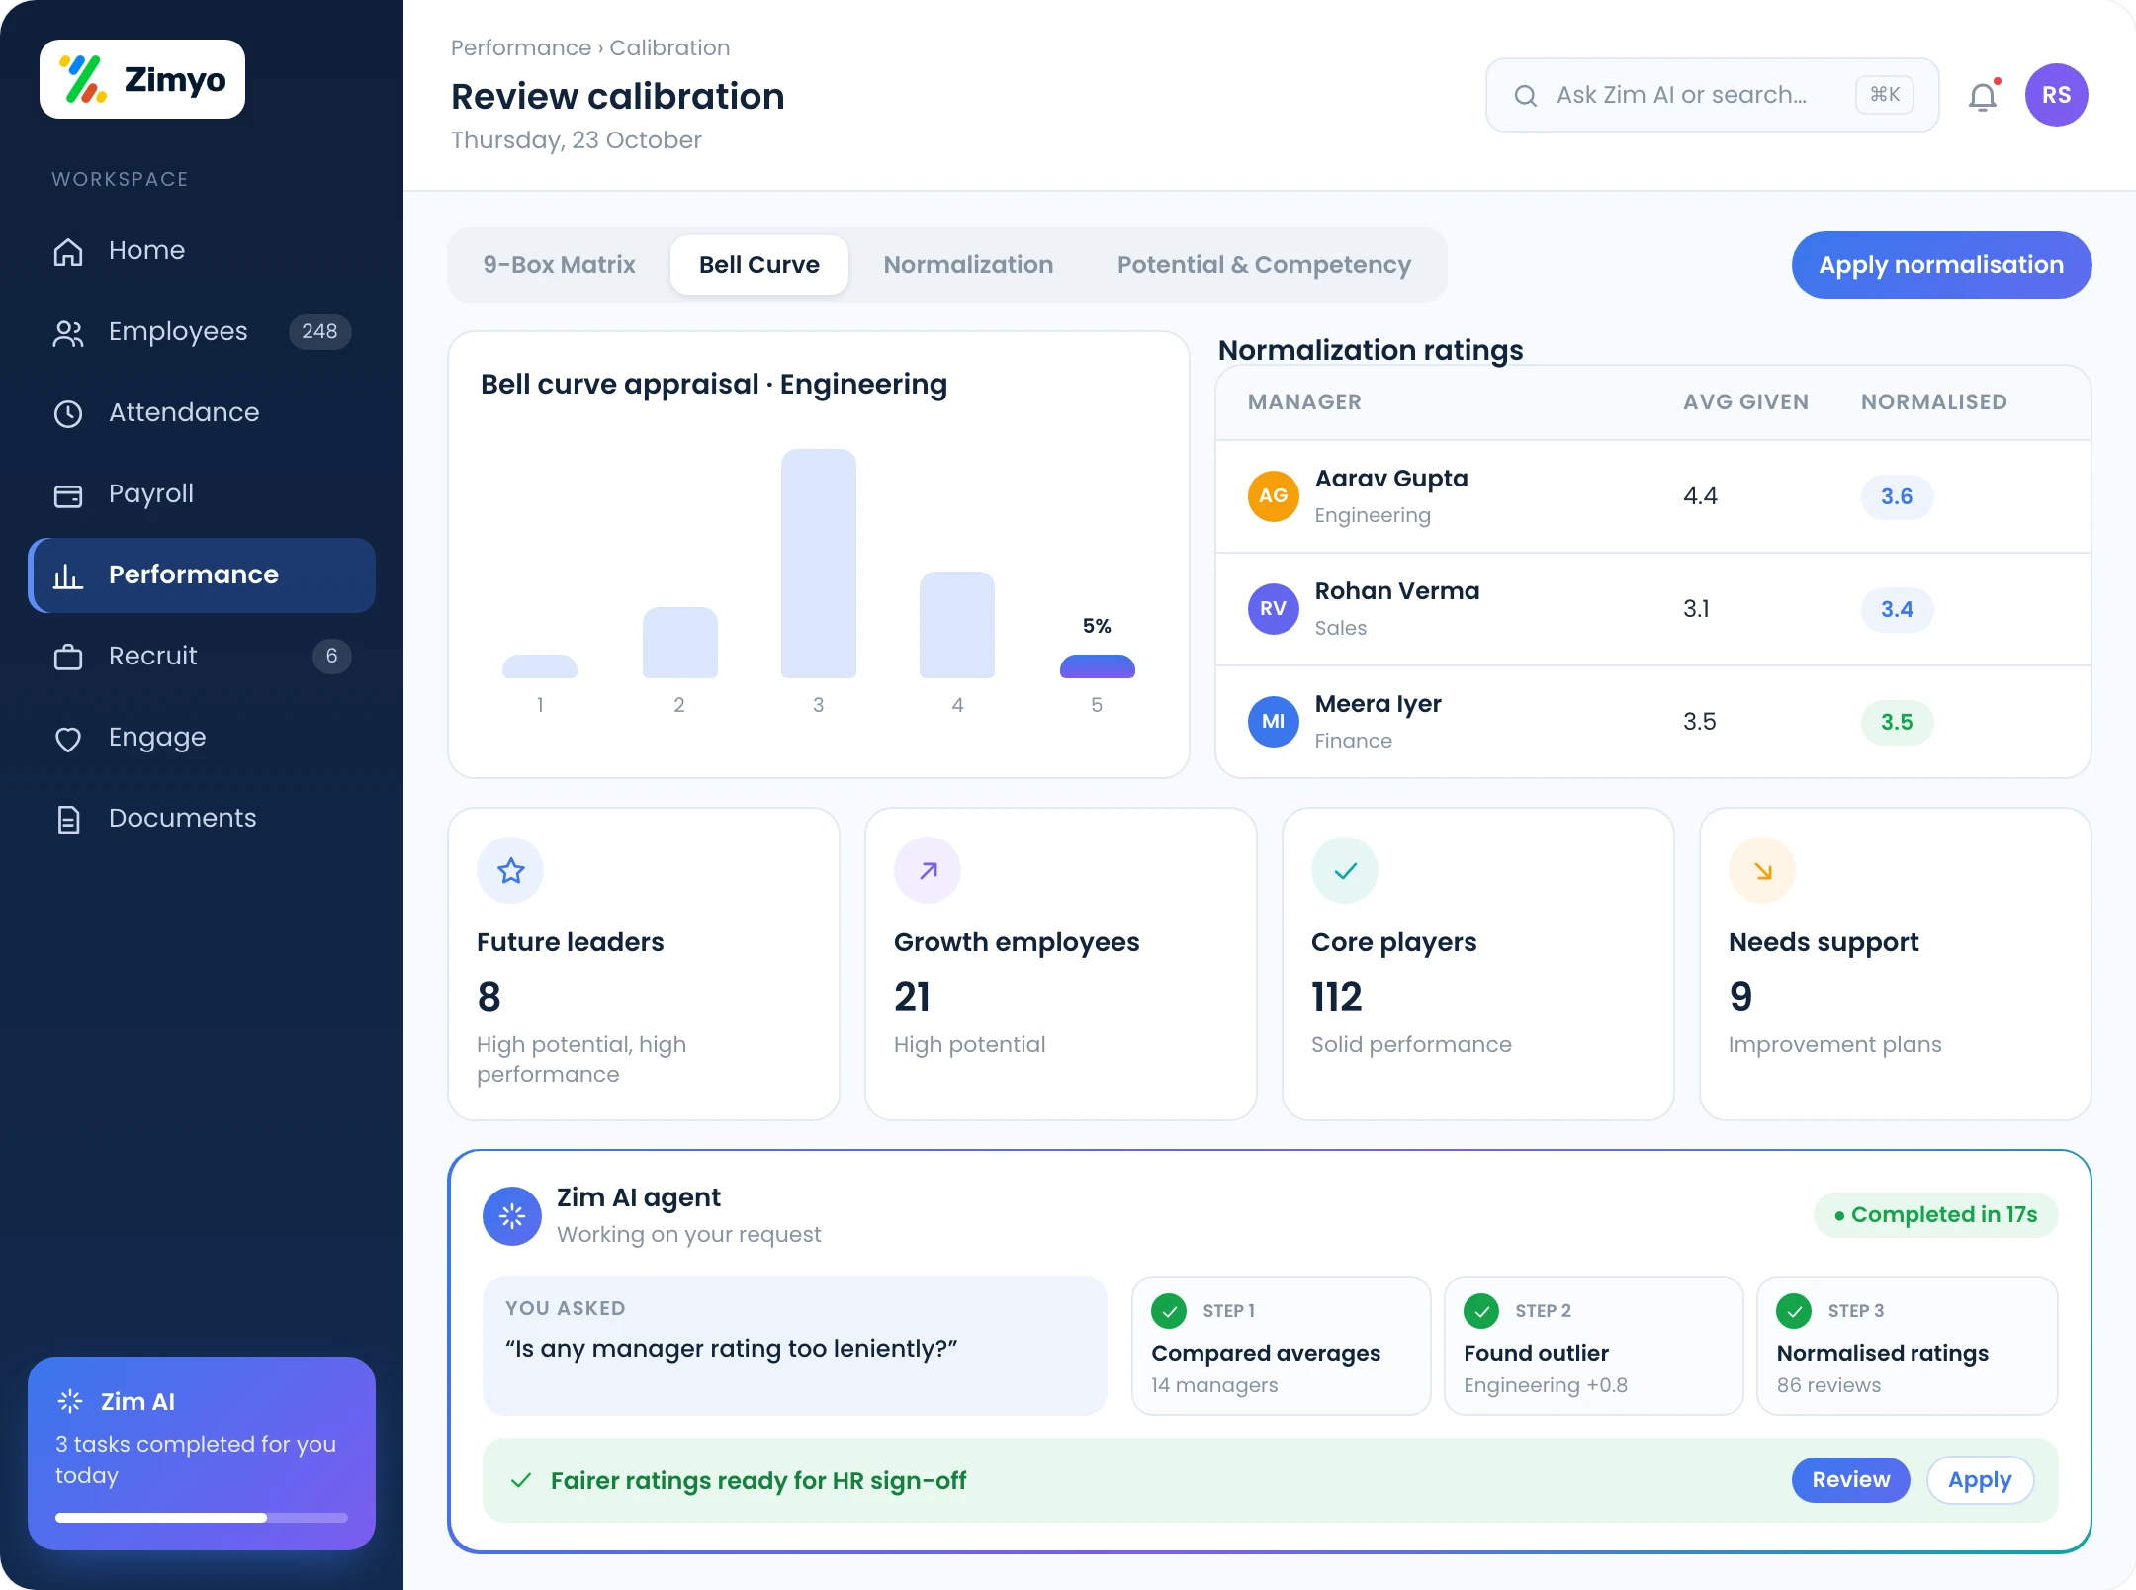Image resolution: width=2136 pixels, height=1590 pixels.
Task: Open the Potential & Competency tab
Action: pos(1264,265)
